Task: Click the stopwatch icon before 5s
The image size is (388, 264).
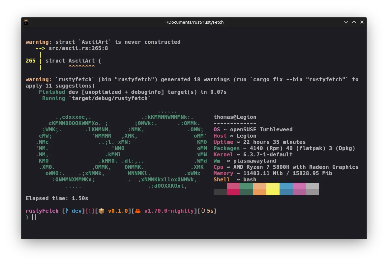Action: click(x=203, y=211)
